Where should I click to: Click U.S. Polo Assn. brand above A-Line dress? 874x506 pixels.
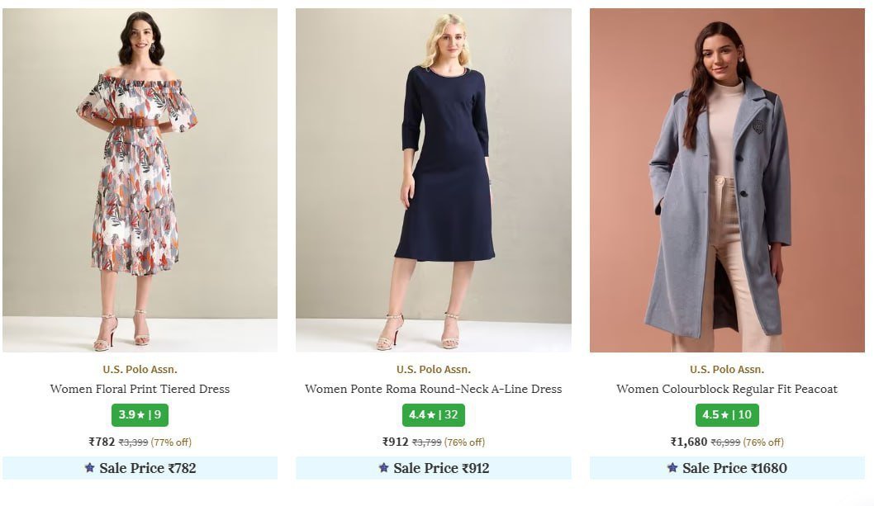tap(433, 370)
